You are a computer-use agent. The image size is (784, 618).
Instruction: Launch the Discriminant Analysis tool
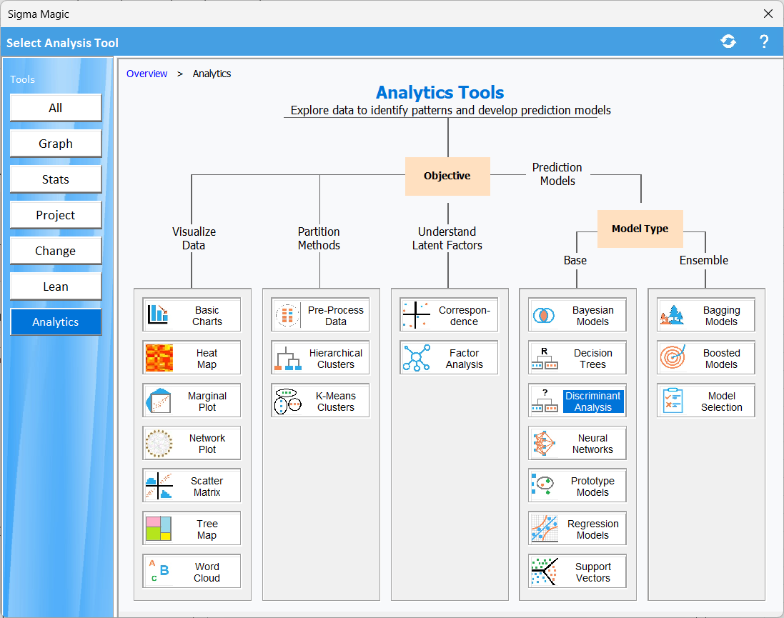coord(592,402)
